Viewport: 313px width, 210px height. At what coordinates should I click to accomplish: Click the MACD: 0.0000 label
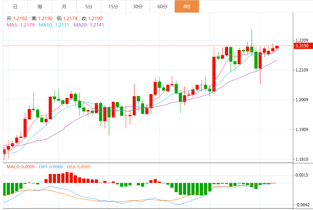20,167
